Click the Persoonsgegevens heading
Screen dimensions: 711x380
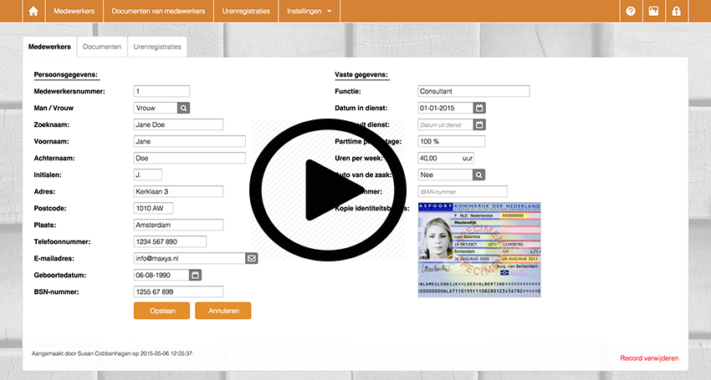click(x=66, y=74)
